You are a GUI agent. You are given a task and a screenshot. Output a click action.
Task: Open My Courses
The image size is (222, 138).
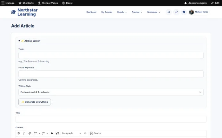point(107,12)
